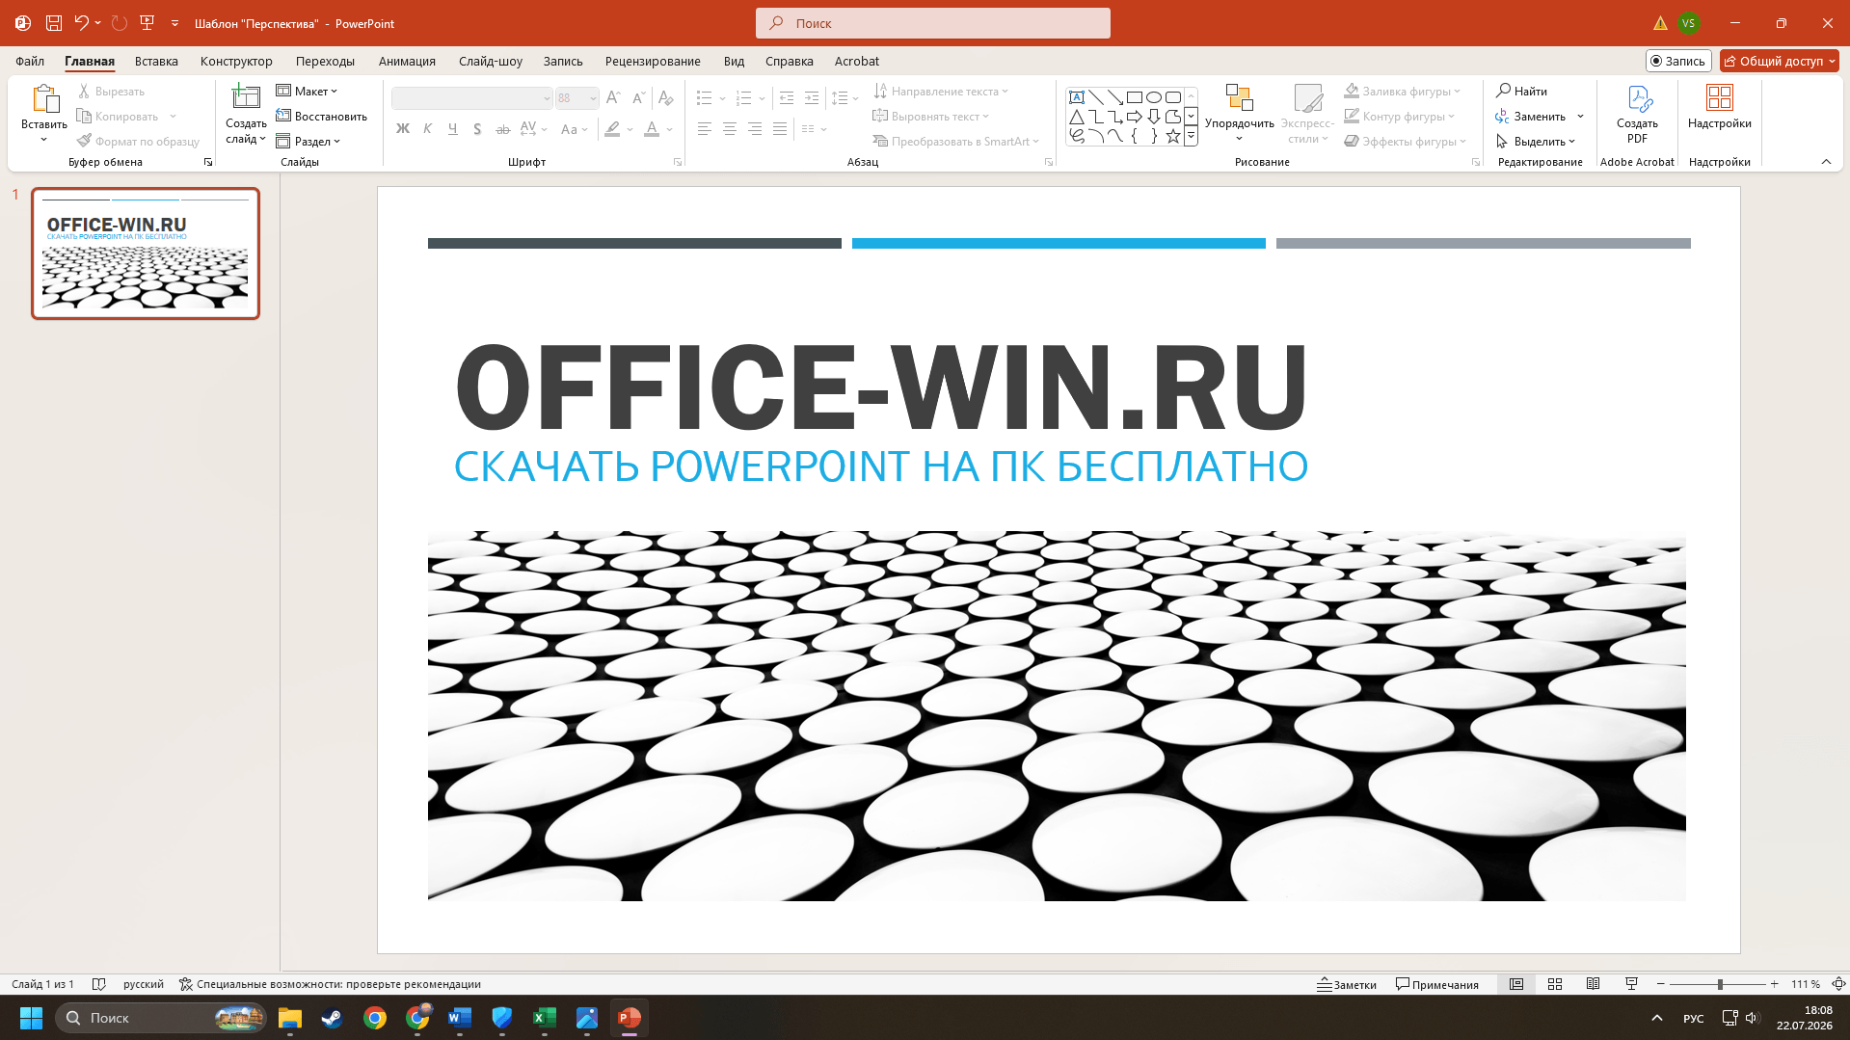Click the Paste (Вставить) clipboard icon

[44, 99]
